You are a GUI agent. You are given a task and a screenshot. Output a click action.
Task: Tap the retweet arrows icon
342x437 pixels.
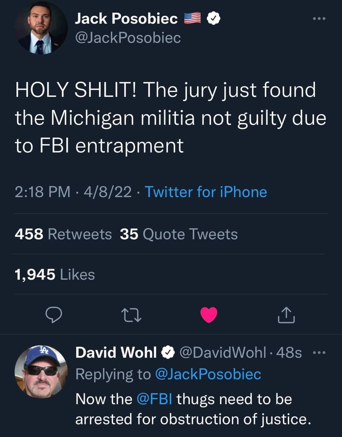tap(131, 315)
